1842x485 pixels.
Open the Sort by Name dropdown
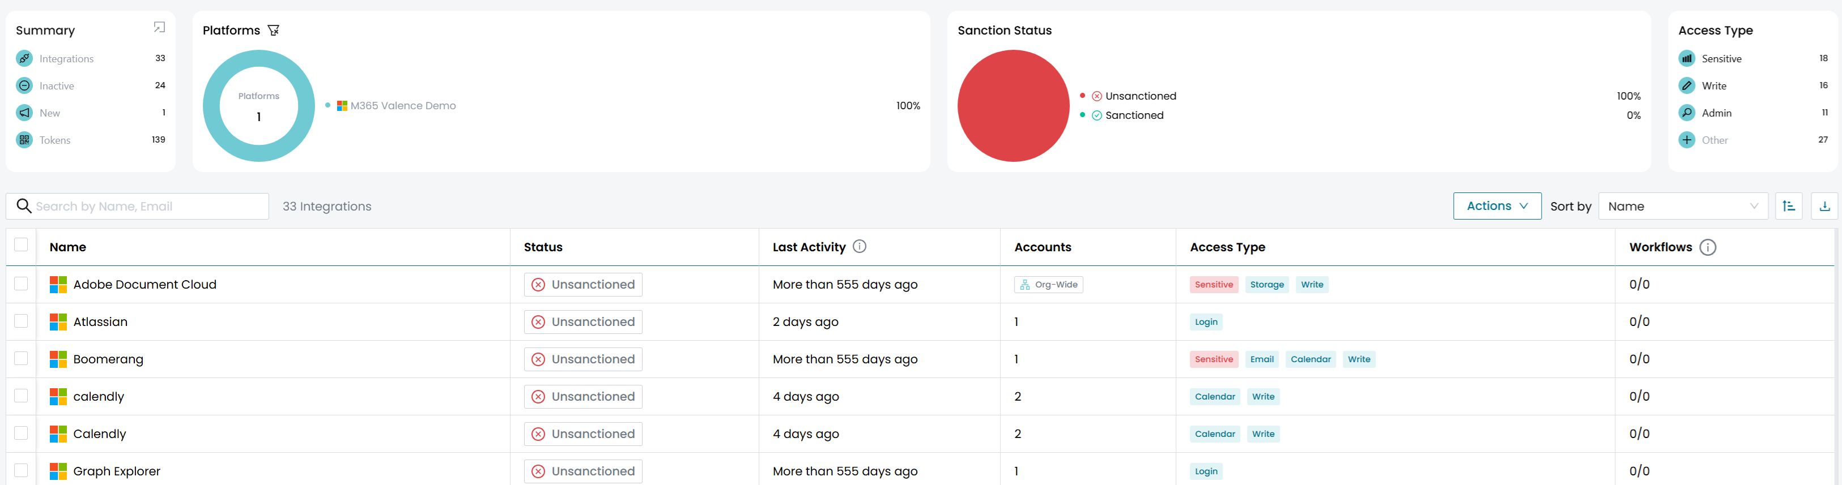pos(1682,207)
